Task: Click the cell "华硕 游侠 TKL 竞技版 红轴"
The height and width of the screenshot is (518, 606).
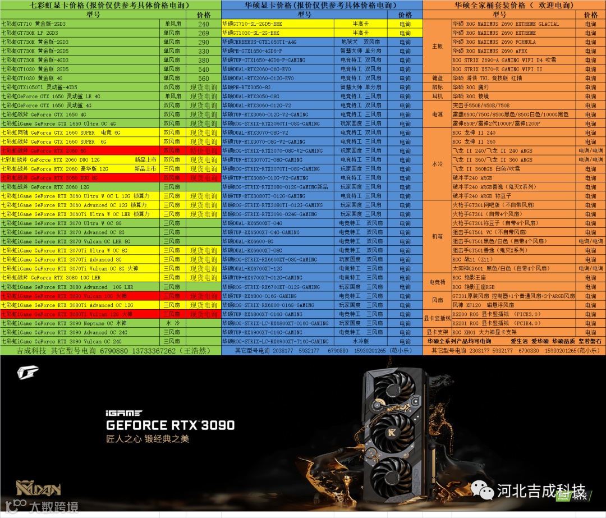Action: (513, 79)
